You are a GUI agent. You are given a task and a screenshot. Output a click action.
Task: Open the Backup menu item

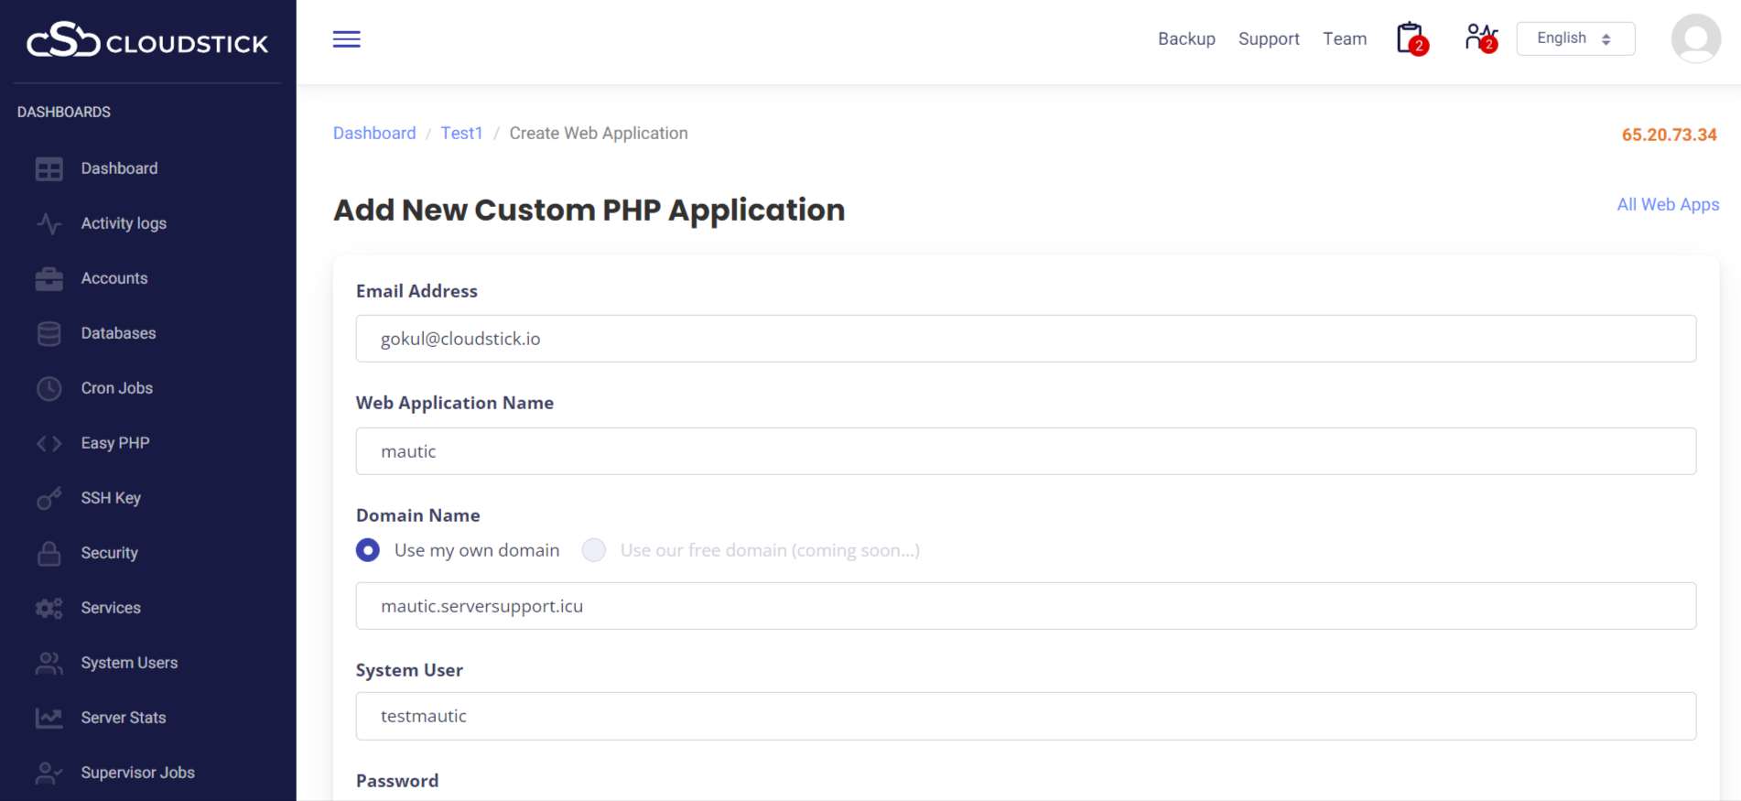[1186, 38]
